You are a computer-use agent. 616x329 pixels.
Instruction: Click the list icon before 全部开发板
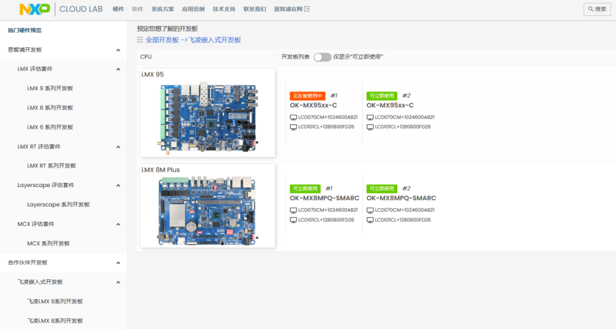pos(140,40)
